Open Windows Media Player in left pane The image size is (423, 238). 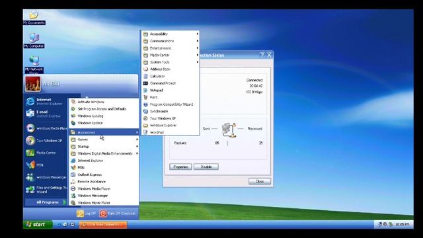(x=46, y=128)
